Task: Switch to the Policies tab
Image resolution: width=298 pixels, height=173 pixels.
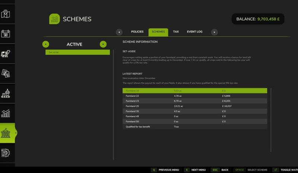Action: click(x=137, y=32)
